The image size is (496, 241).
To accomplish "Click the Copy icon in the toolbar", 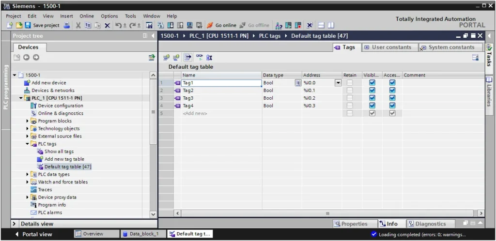I will [88, 25].
